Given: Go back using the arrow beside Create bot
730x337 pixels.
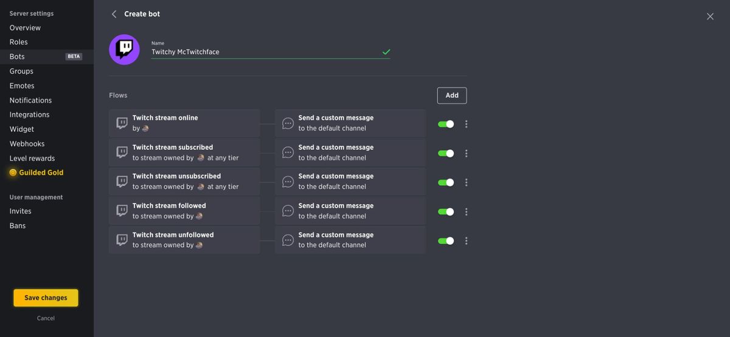Looking at the screenshot, I should pyautogui.click(x=114, y=14).
